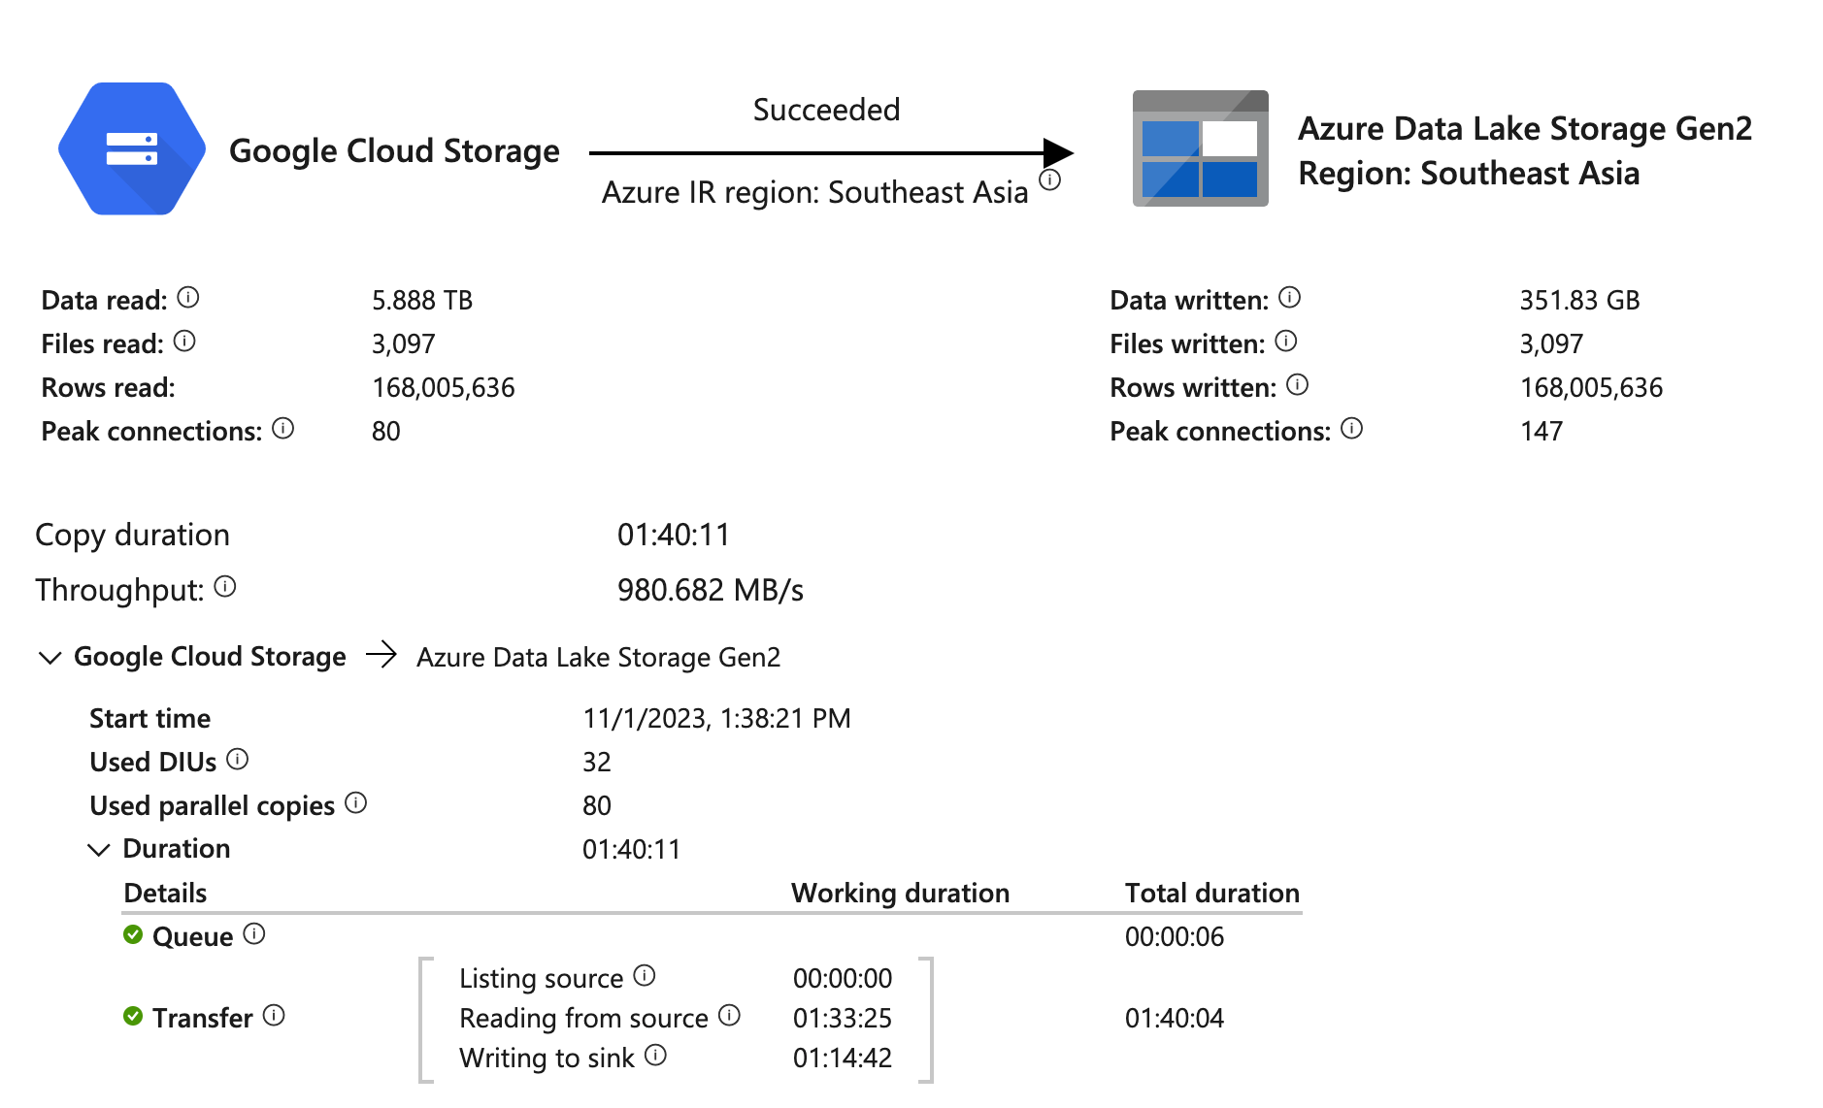Click the Google Cloud Storage source title
1823x1108 pixels.
tap(394, 151)
